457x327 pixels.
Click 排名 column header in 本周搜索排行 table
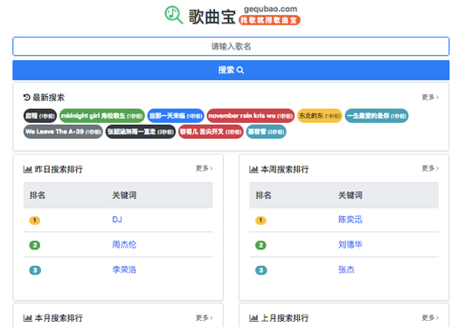coord(264,195)
